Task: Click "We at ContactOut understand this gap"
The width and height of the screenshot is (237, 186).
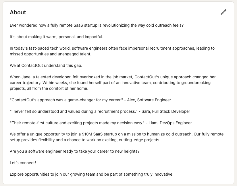Action: pyautogui.click(x=46, y=65)
